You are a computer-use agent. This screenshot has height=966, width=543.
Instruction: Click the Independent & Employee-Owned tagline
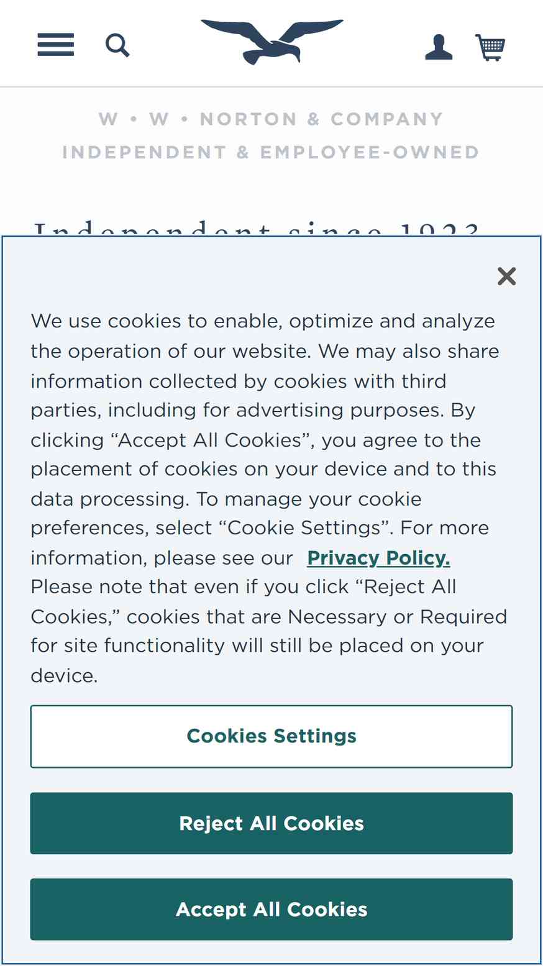271,152
